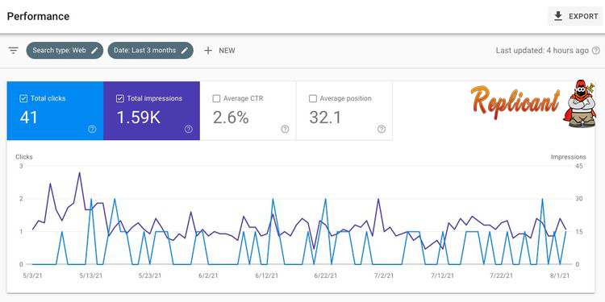Click the pencil icon on Search type chip
The width and height of the screenshot is (605, 302).
[x=94, y=51]
